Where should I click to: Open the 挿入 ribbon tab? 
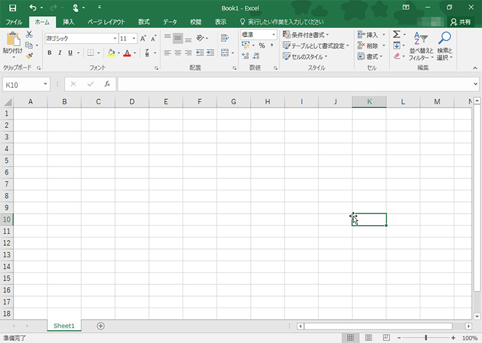(x=68, y=22)
